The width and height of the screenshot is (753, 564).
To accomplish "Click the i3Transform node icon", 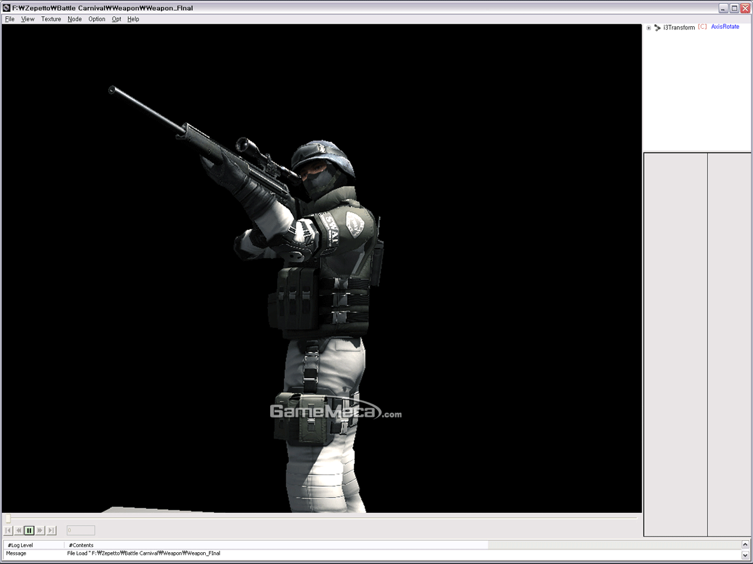I will 657,27.
